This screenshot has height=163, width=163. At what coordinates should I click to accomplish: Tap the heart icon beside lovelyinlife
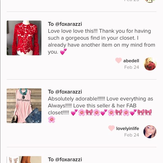pyautogui.click(x=112, y=128)
